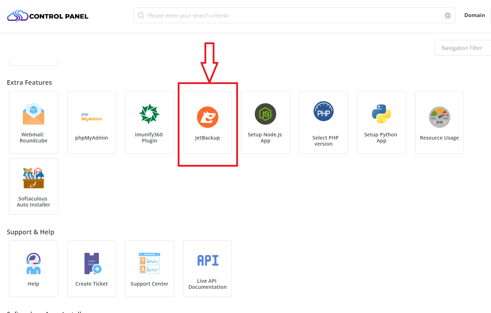Open Support Center
Viewport: 491px width, 313px height.
149,264
